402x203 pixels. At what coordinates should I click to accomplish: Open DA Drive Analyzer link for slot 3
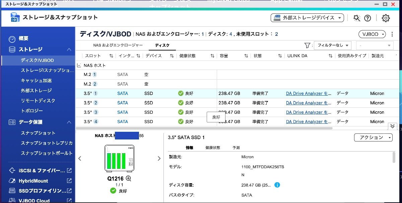(x=309, y=112)
